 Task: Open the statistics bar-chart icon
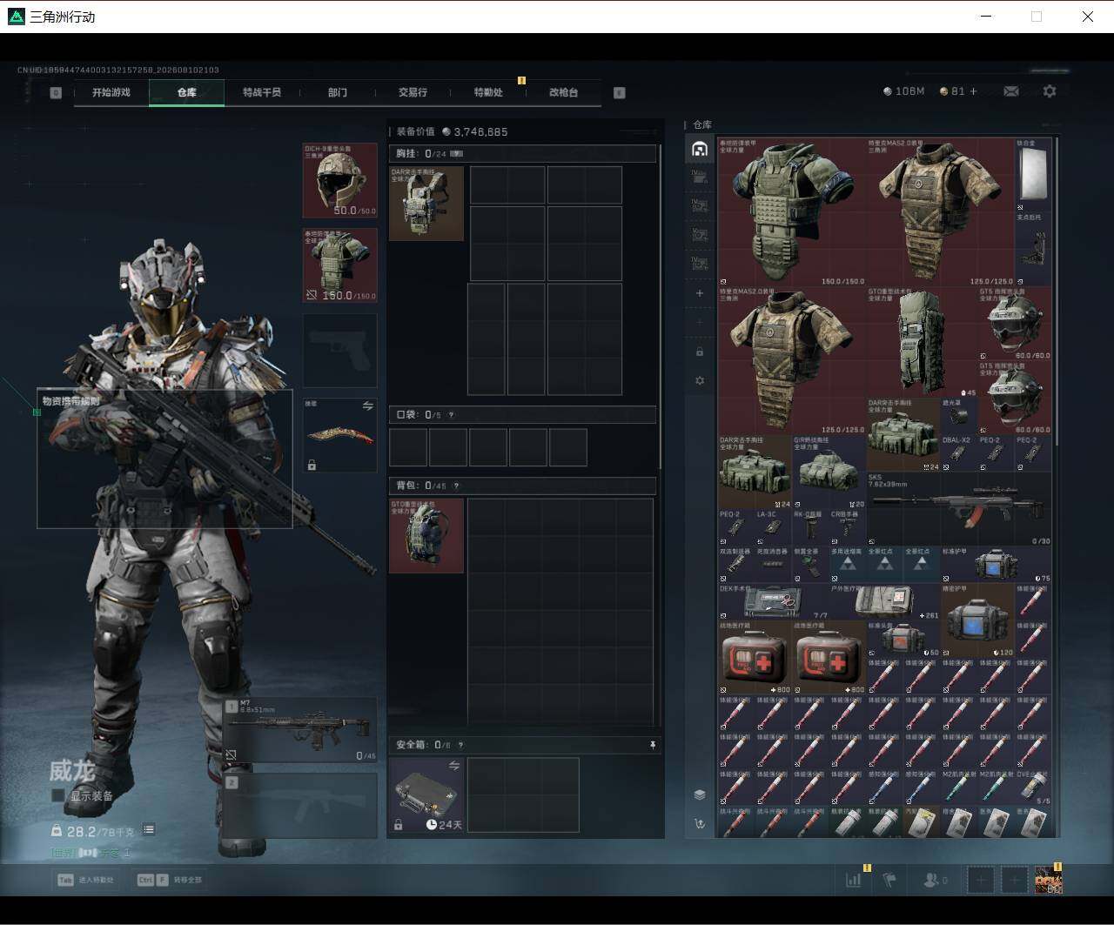[x=854, y=880]
